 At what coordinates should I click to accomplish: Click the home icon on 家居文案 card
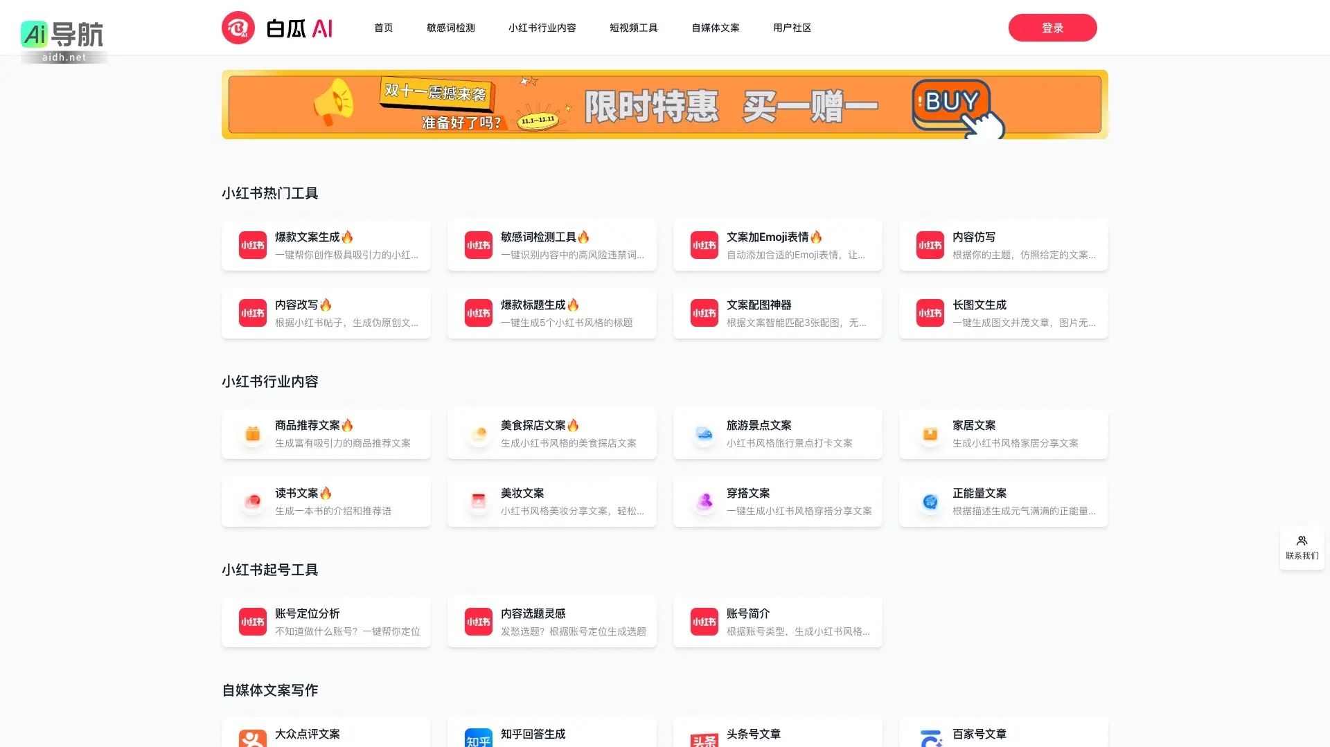(x=930, y=433)
